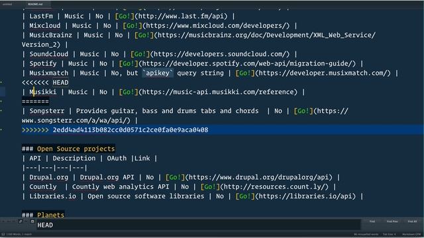Click the 'API' column header of Open Source table
Image resolution: width=424 pixels, height=238 pixels.
pos(35,158)
